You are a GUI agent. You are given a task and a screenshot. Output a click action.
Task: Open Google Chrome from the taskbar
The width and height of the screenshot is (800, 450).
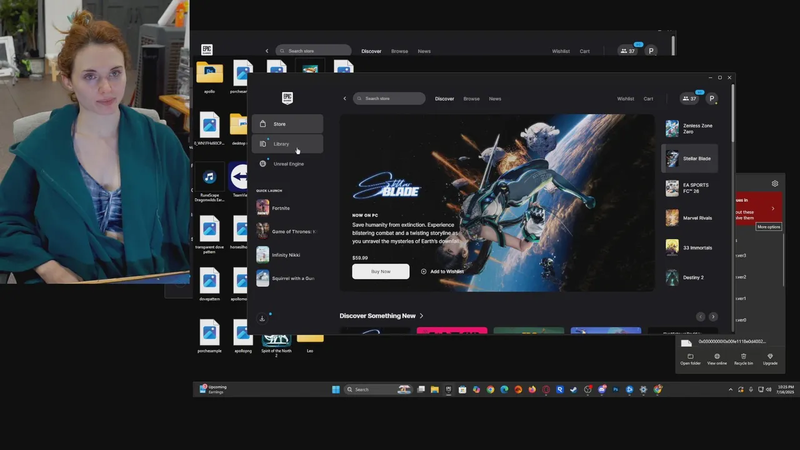490,389
